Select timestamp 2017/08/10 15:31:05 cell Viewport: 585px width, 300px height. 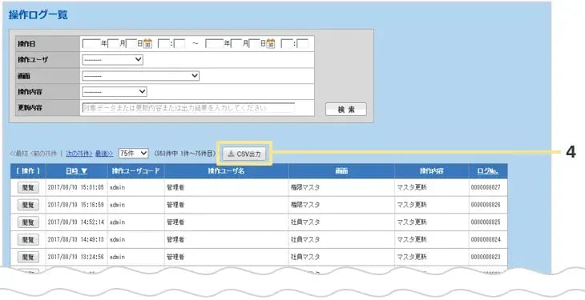(x=76, y=187)
